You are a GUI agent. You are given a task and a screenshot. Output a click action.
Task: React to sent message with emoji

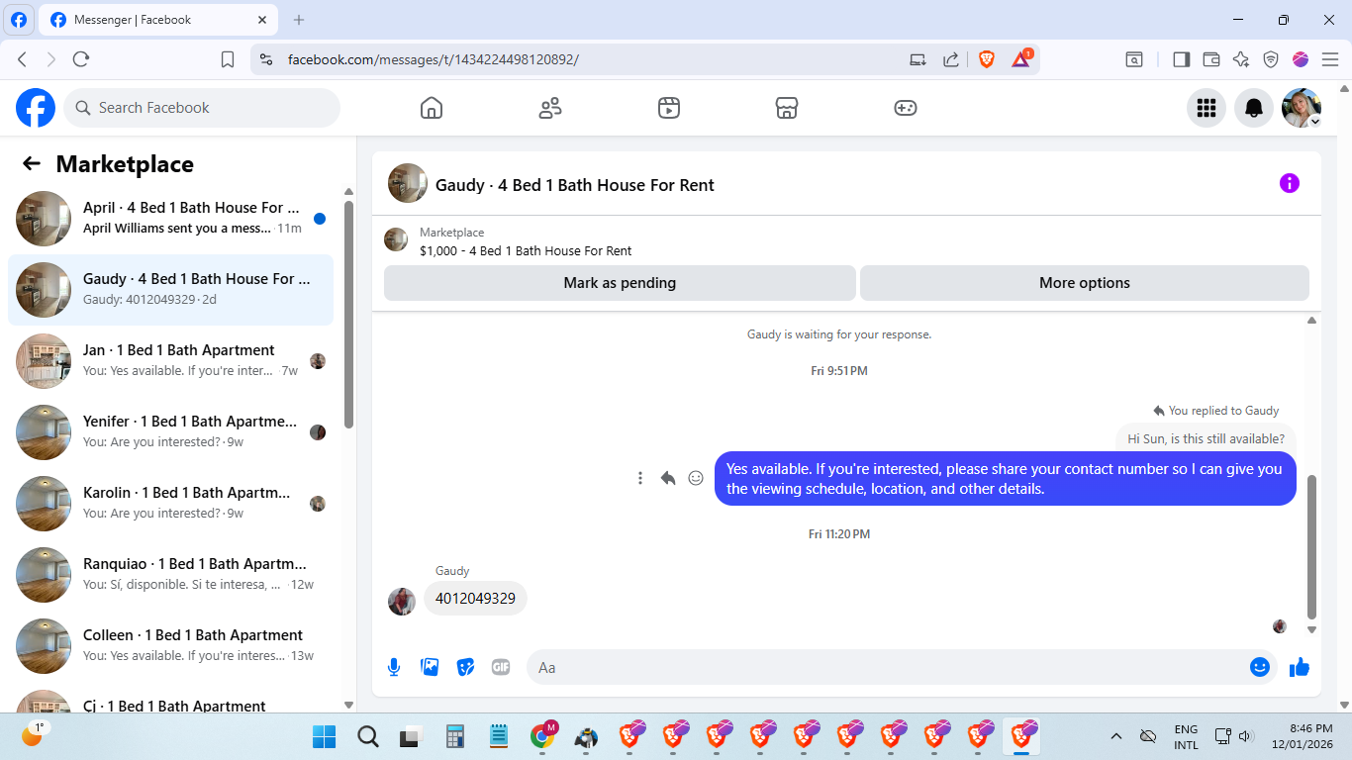696,478
